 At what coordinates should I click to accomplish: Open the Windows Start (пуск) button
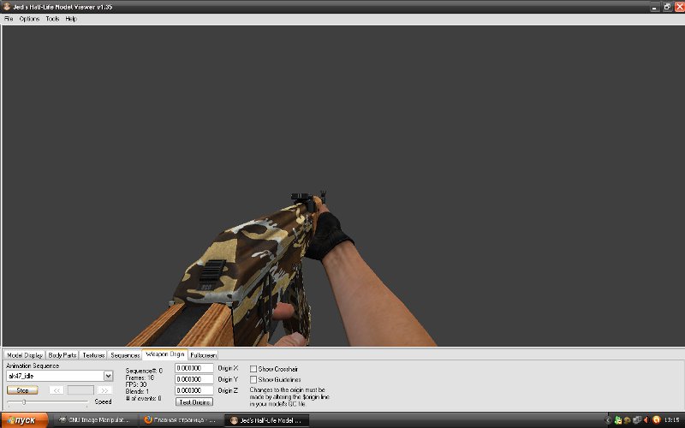point(25,420)
